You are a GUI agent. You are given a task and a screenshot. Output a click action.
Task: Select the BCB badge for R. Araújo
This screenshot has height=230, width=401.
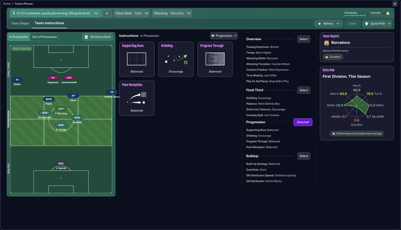61,125
